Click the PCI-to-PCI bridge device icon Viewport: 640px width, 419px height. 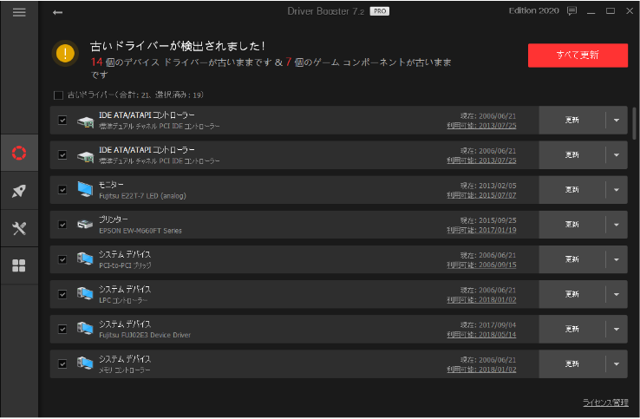85,259
